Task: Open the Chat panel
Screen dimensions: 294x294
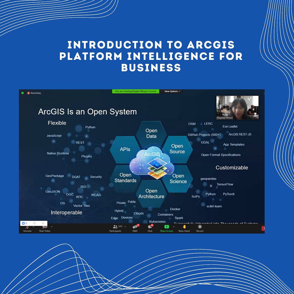Action: click(150, 227)
